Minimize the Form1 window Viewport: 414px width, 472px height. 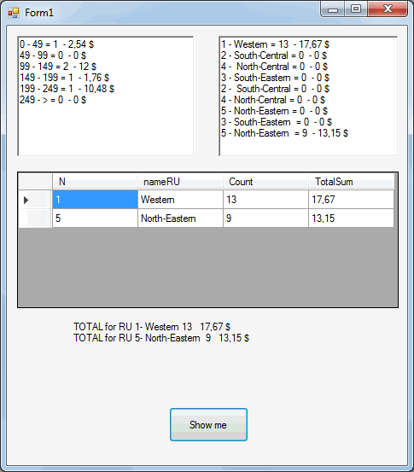click(x=333, y=9)
